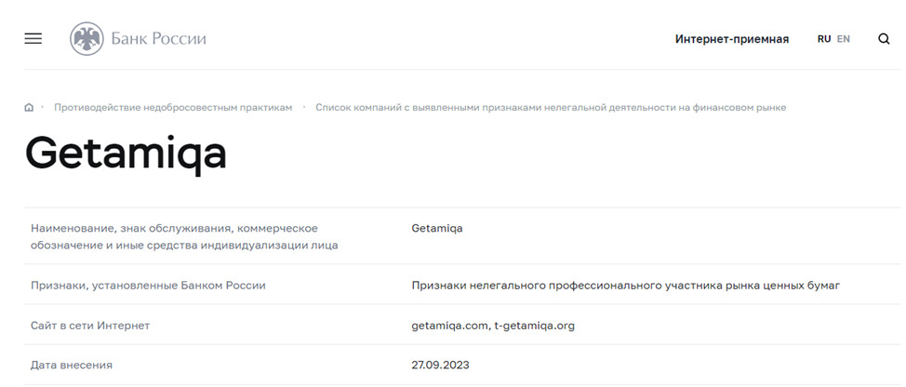Open the site search magnifier
The height and width of the screenshot is (387, 906).
884,39
